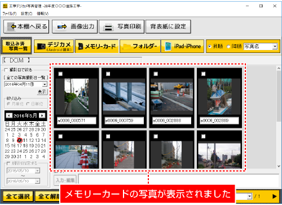Select 昇順 sort order radio button
Viewport: 282px width, 205px height.
pyautogui.click(x=210, y=46)
